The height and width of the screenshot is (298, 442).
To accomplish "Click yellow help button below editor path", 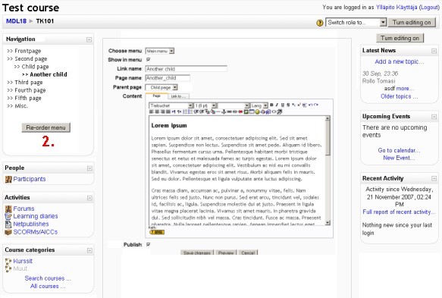I will pyautogui.click(x=157, y=232).
